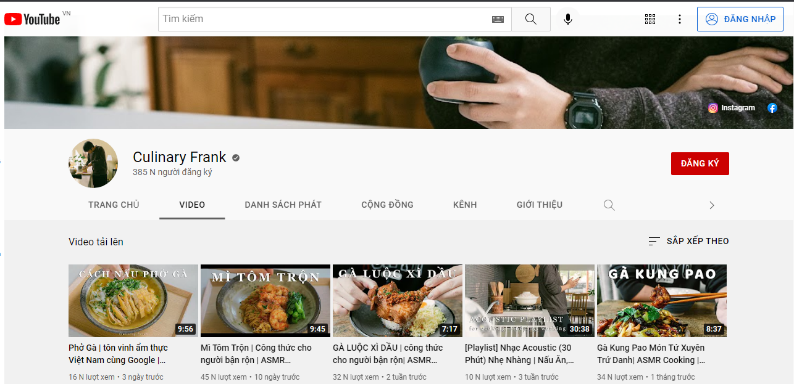This screenshot has width=794, height=384.
Task: Open the YouTube apps grid
Action: coord(650,19)
